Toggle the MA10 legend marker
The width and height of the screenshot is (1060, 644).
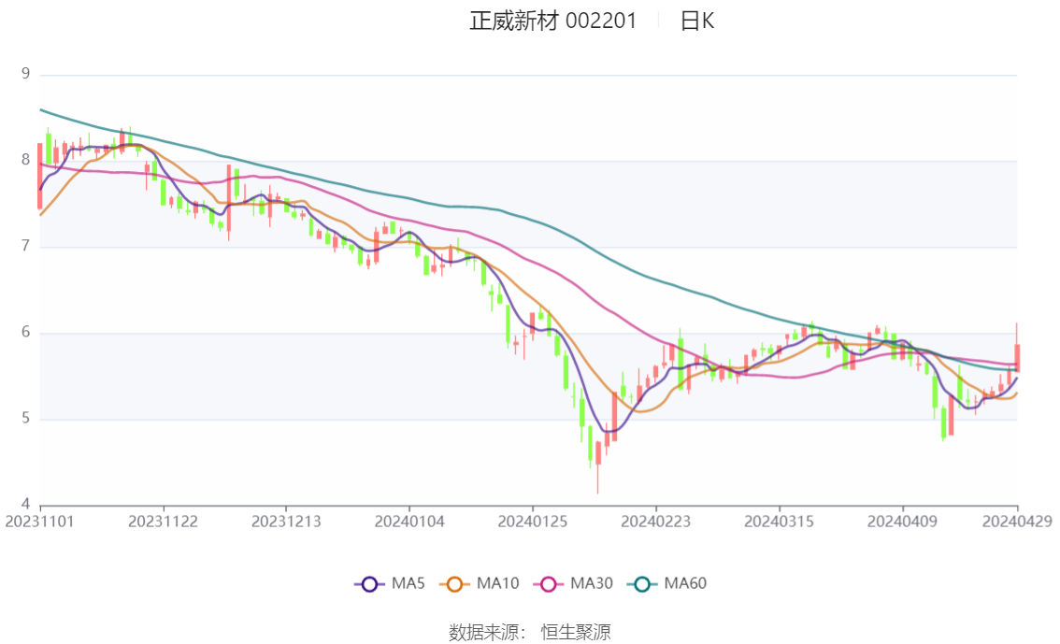coord(454,584)
